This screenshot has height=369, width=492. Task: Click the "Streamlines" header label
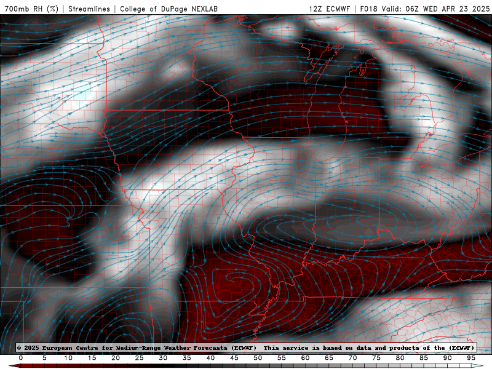[89, 9]
